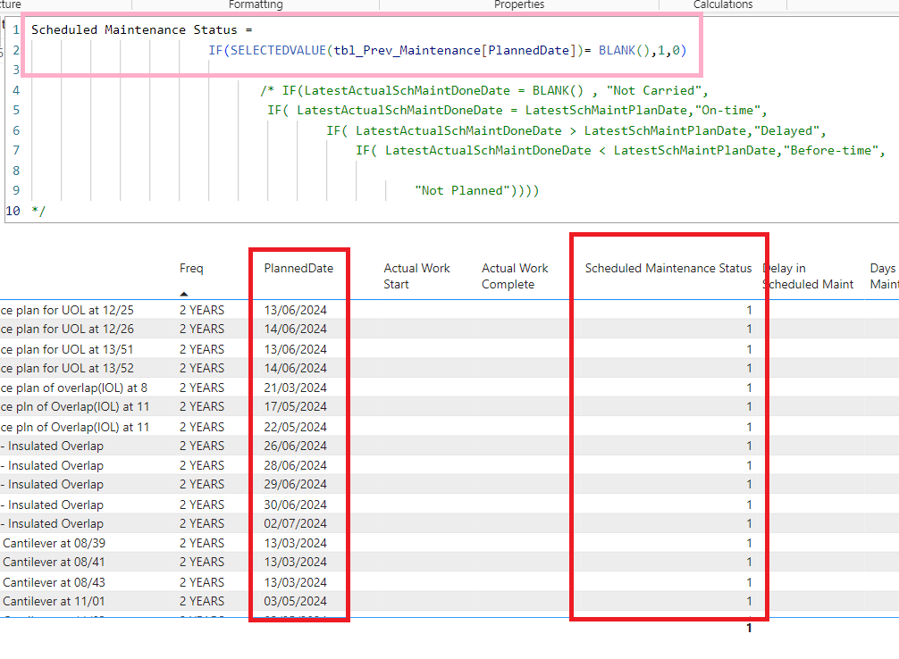Select PlannedDate cell 26/06/2024
The width and height of the screenshot is (899, 659).
[x=295, y=446]
